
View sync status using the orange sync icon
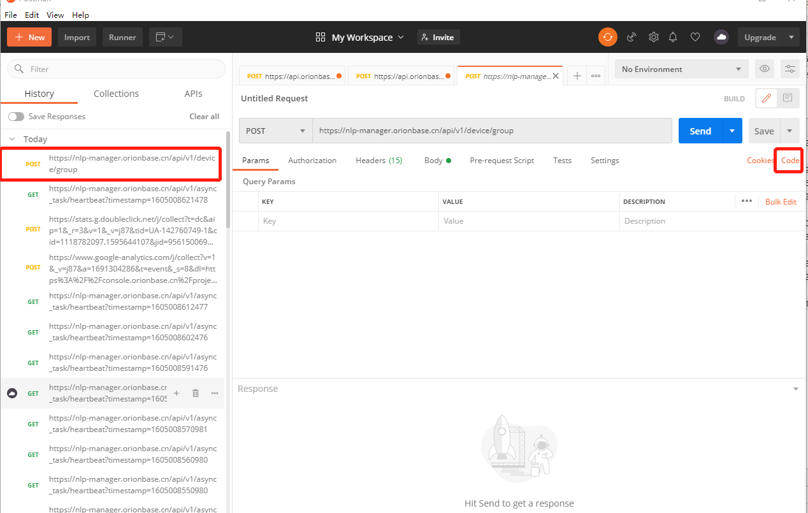(607, 37)
